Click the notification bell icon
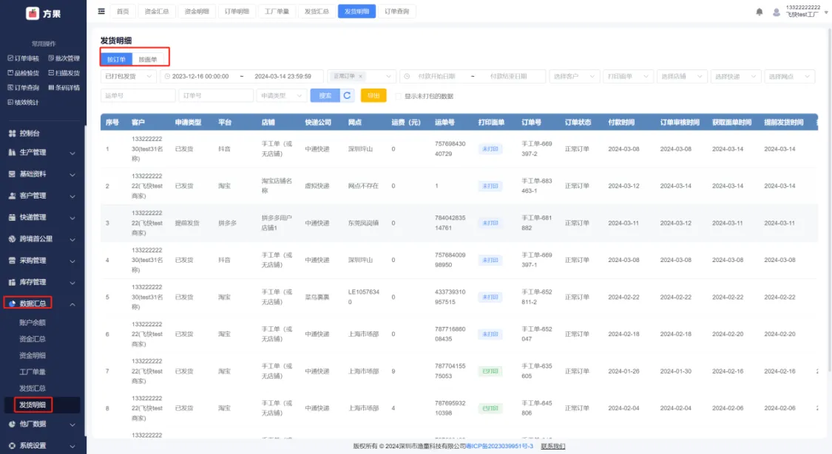Viewport: 832px width, 454px height. point(759,12)
